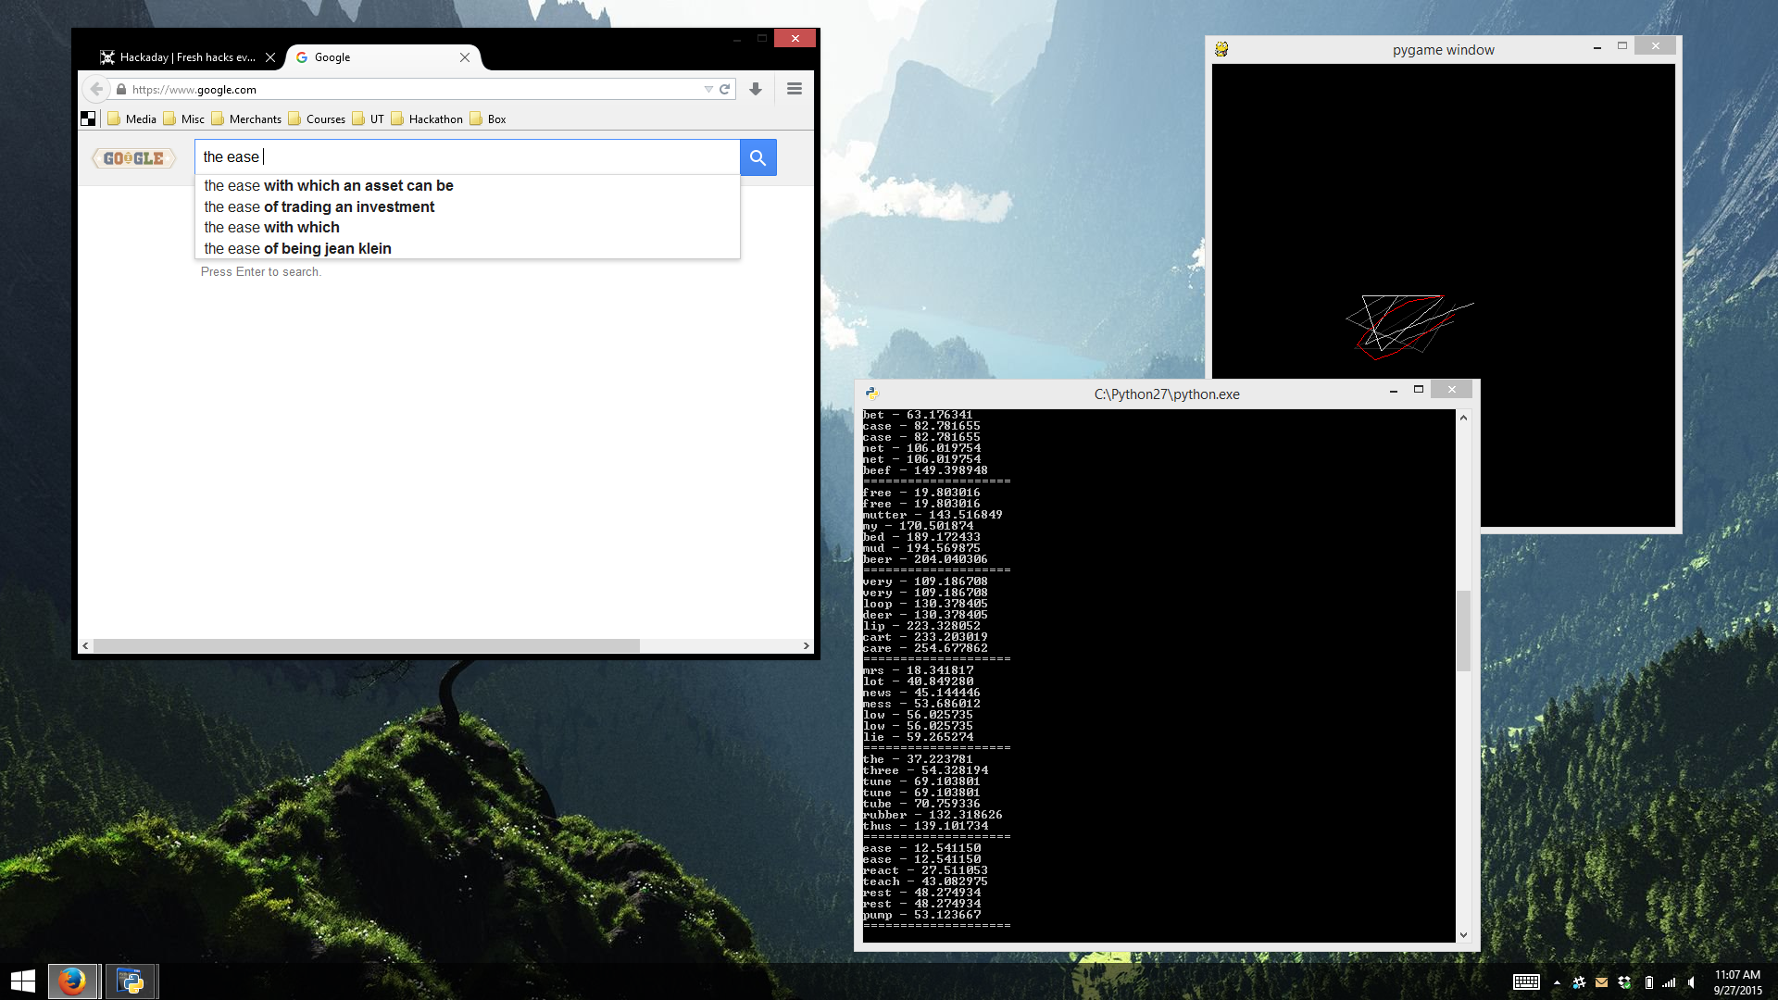Click the blue Google search button

758,157
